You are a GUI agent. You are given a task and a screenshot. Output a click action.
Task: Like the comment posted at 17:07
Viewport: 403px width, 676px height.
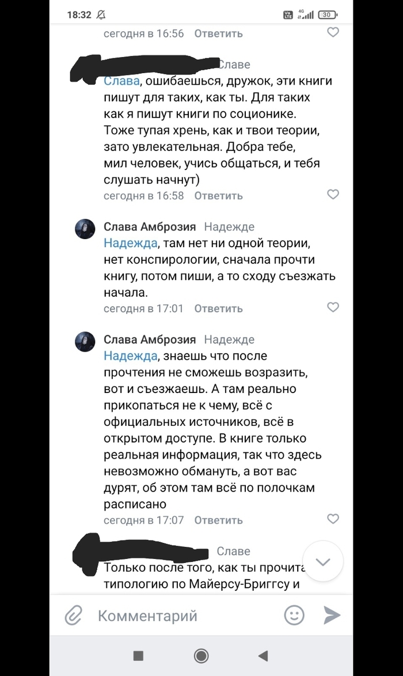coord(333,519)
